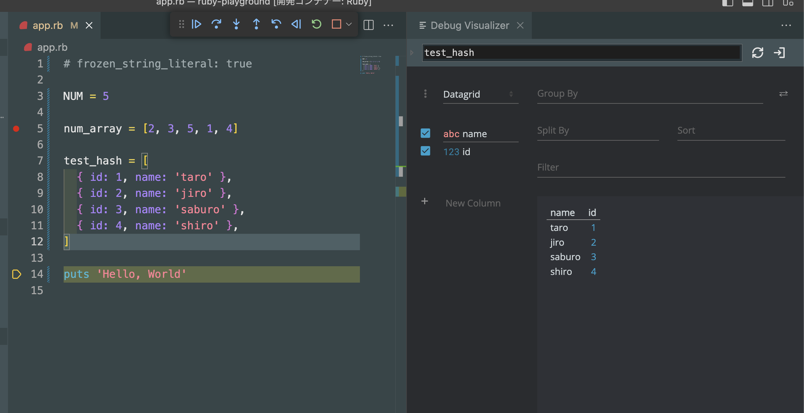Expand the arrow left of test_hash expression
Image resolution: width=804 pixels, height=413 pixels.
point(412,53)
